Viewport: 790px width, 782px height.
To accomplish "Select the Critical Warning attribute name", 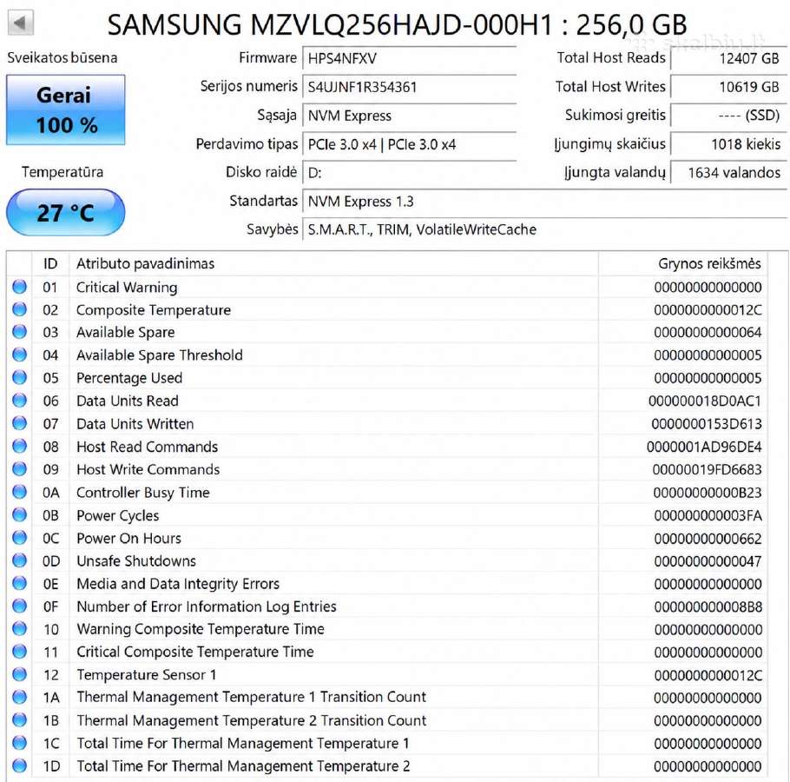I will (x=127, y=288).
